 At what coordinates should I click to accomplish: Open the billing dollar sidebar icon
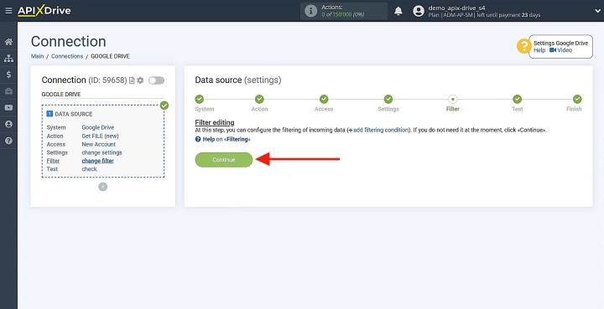click(8, 75)
